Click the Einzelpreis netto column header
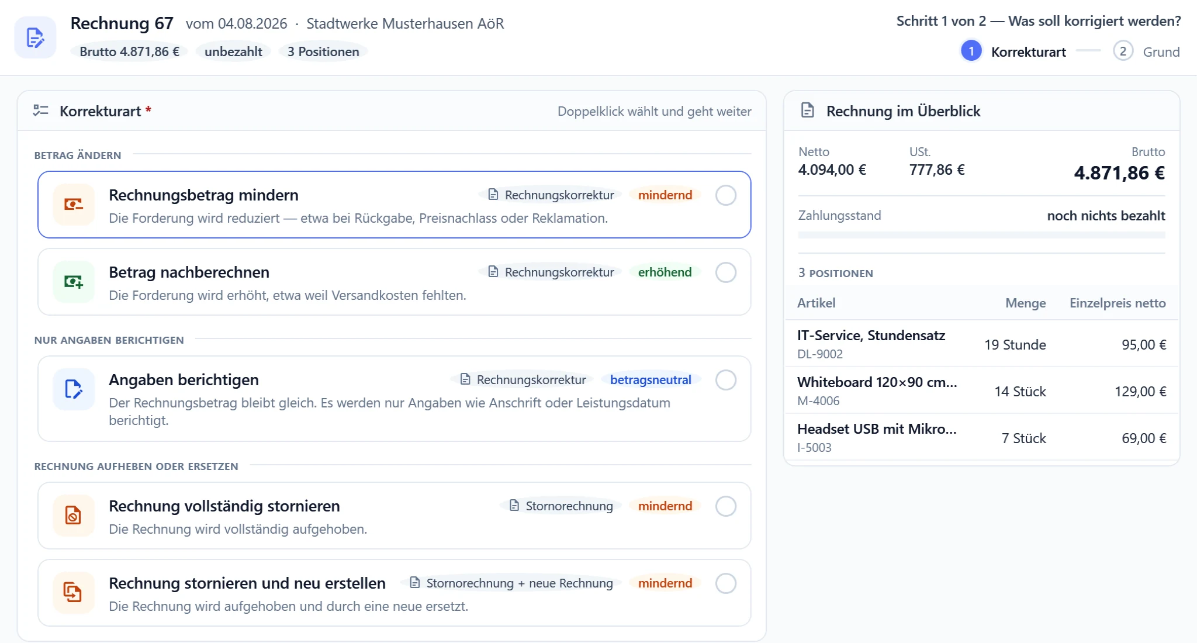The height and width of the screenshot is (643, 1197). tap(1118, 303)
